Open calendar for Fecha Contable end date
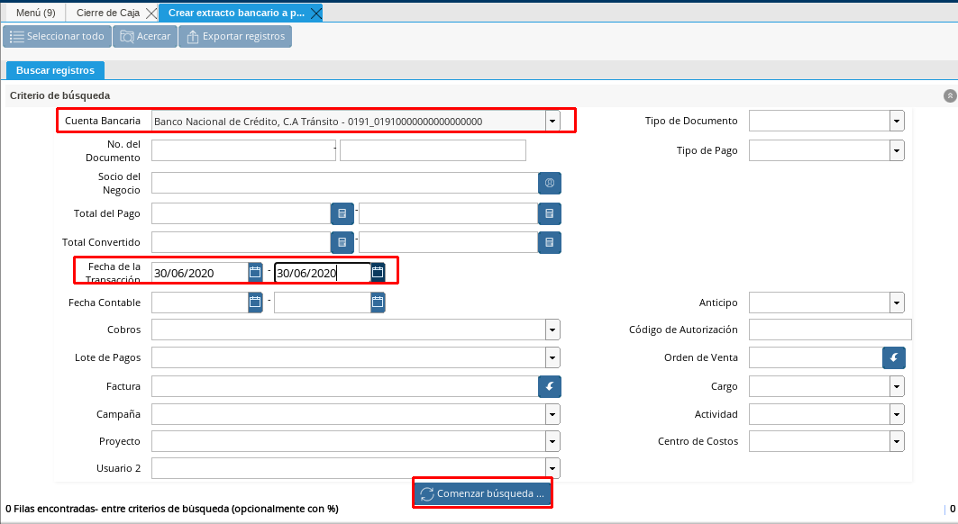The width and height of the screenshot is (958, 524). point(378,302)
